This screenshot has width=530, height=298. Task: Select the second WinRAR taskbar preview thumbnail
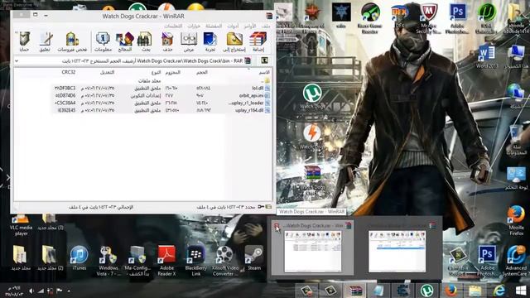[397, 248]
